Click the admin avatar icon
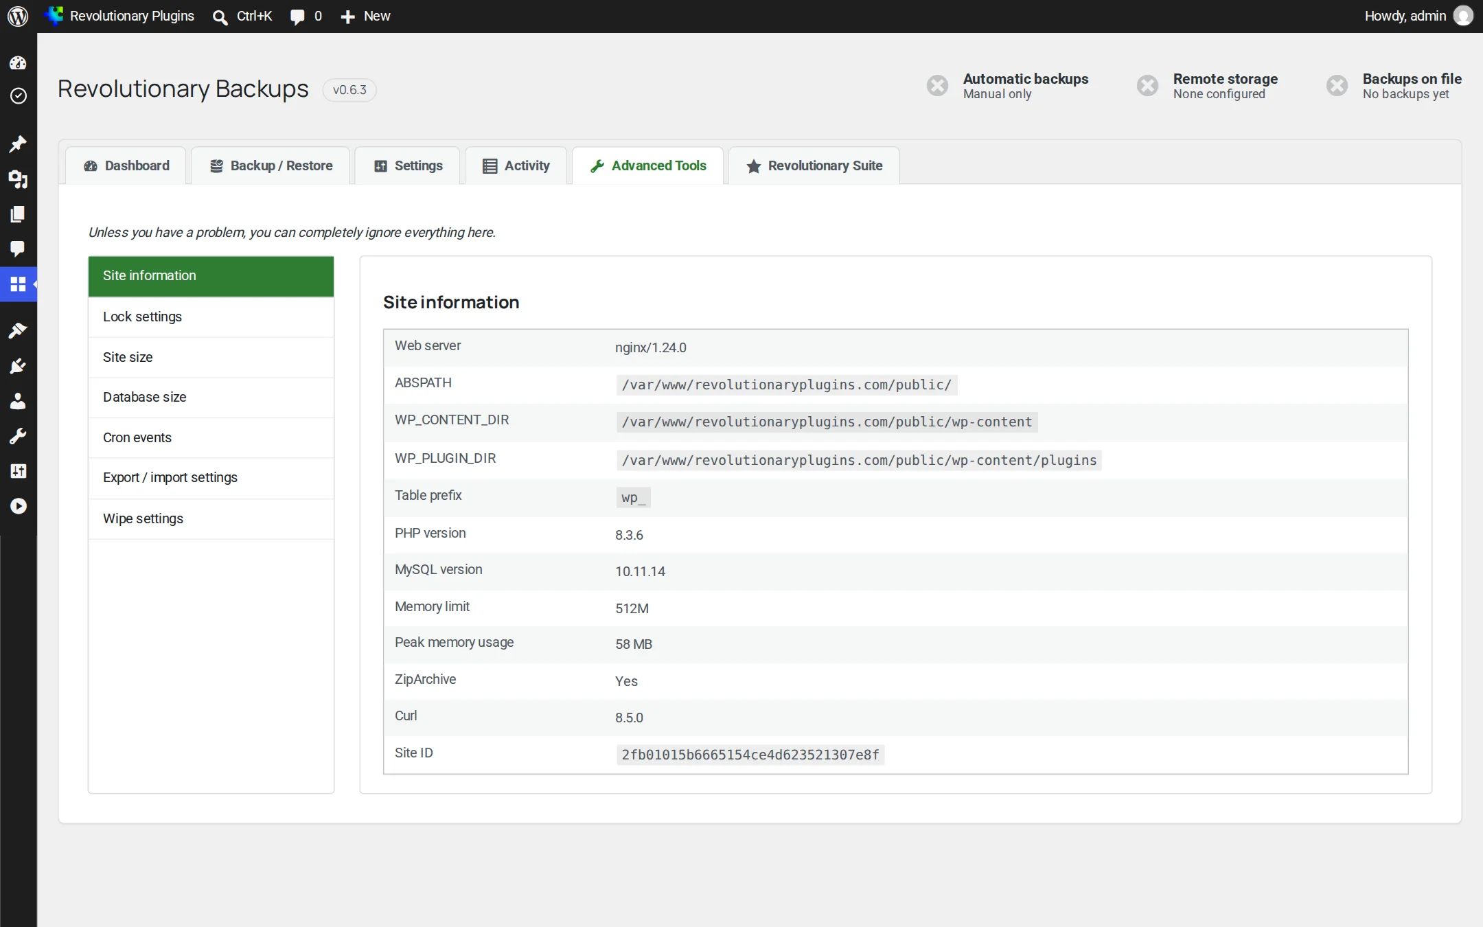Image resolution: width=1483 pixels, height=927 pixels. point(1463,16)
